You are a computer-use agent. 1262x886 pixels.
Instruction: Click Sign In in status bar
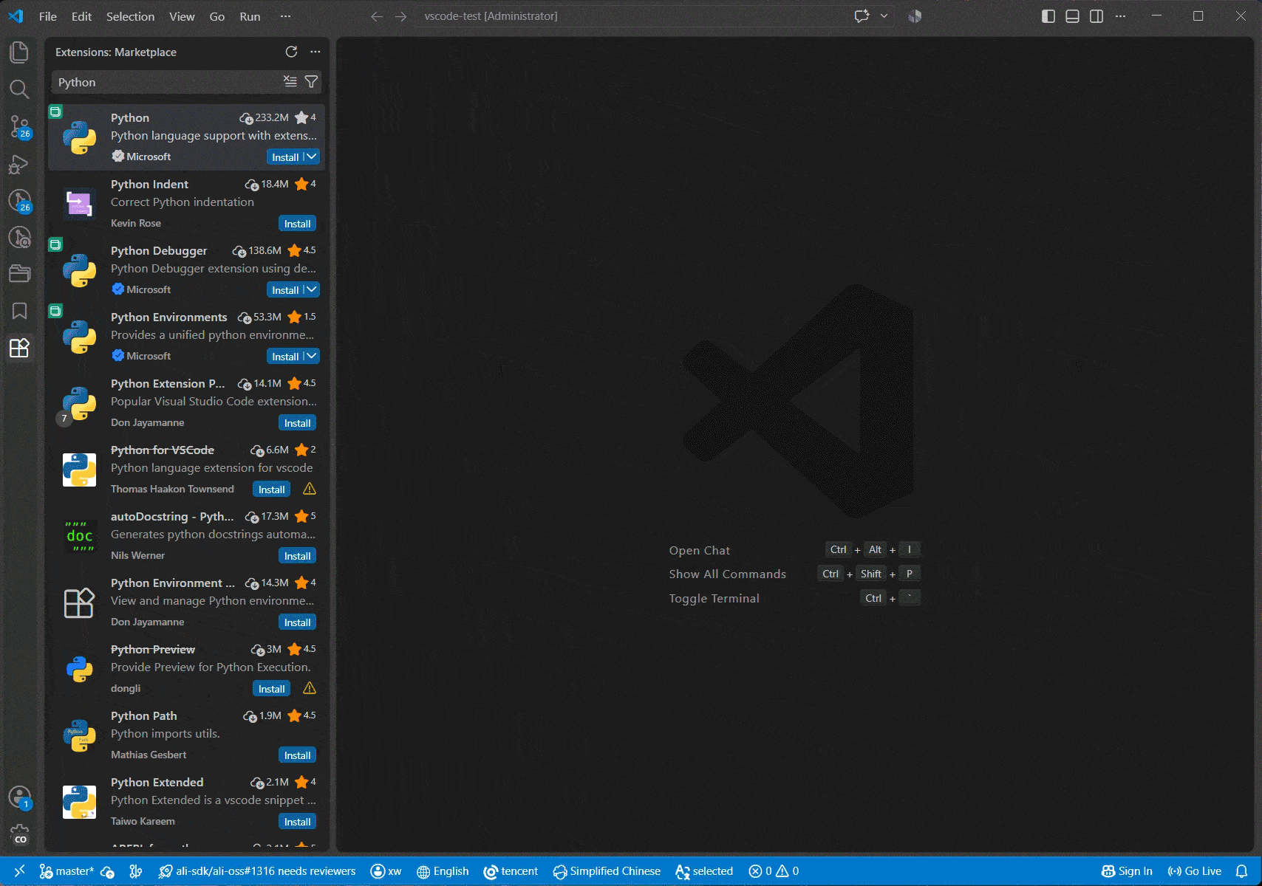(x=1127, y=871)
